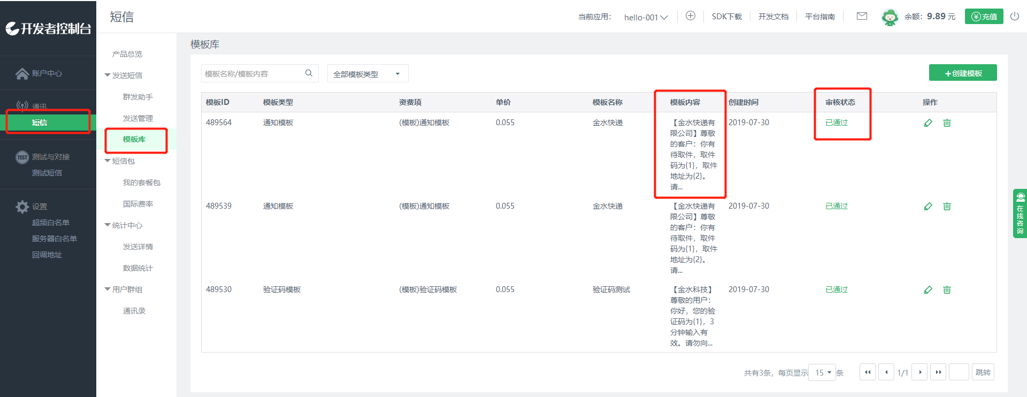Go to last page arrow

pos(938,372)
